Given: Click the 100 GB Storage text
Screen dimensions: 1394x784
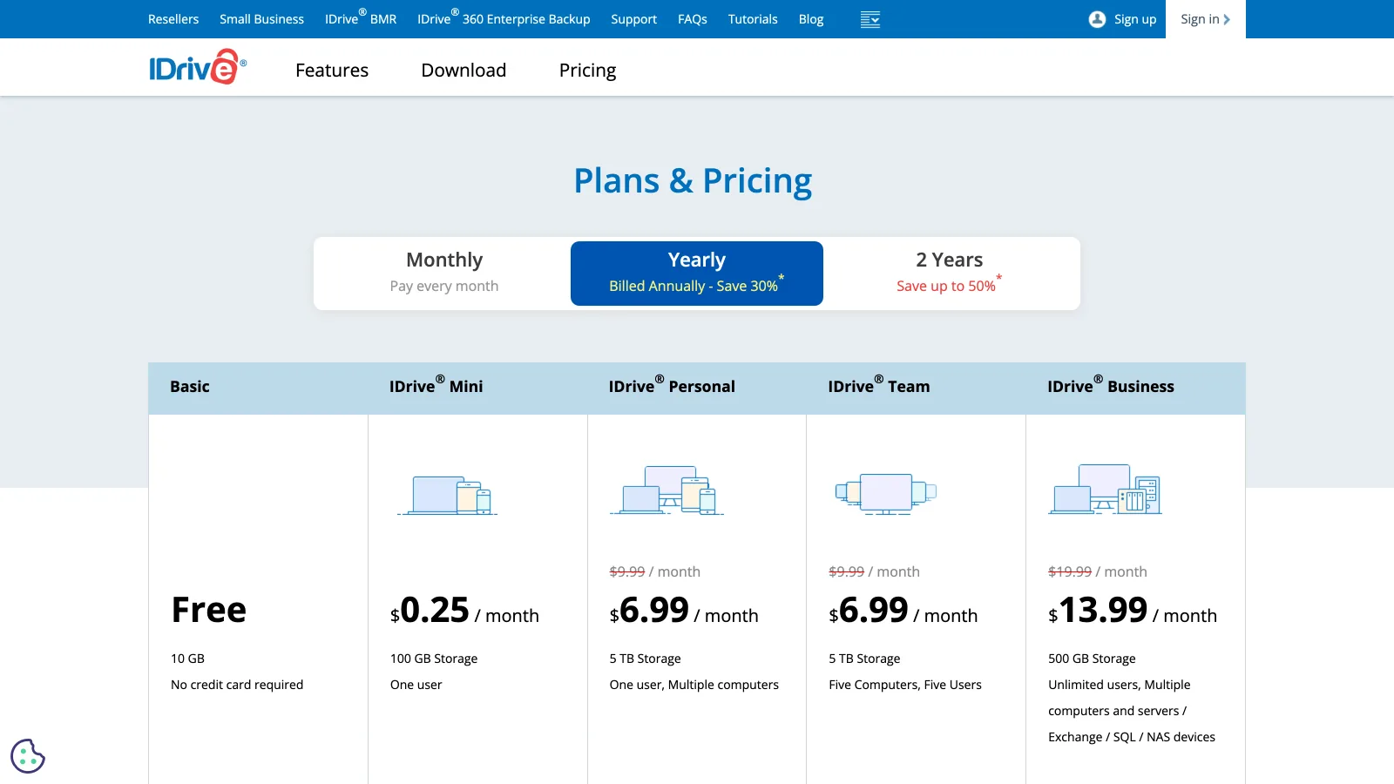Looking at the screenshot, I should point(434,659).
